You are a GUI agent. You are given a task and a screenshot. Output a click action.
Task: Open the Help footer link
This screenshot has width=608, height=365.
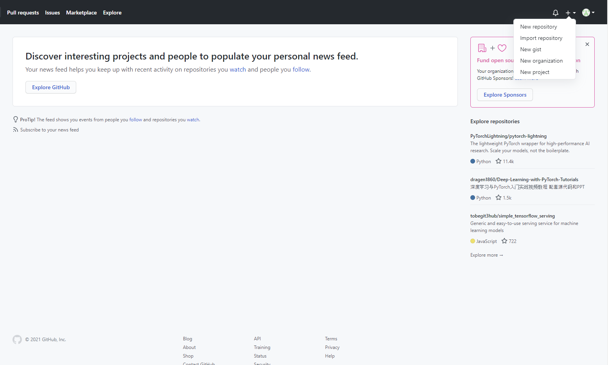[330, 356]
